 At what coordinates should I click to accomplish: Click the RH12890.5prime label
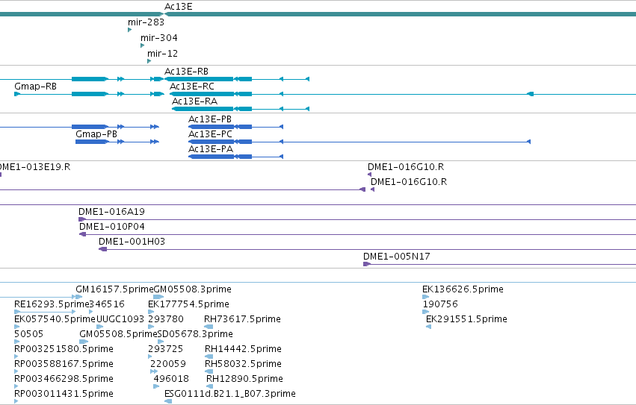click(x=244, y=379)
